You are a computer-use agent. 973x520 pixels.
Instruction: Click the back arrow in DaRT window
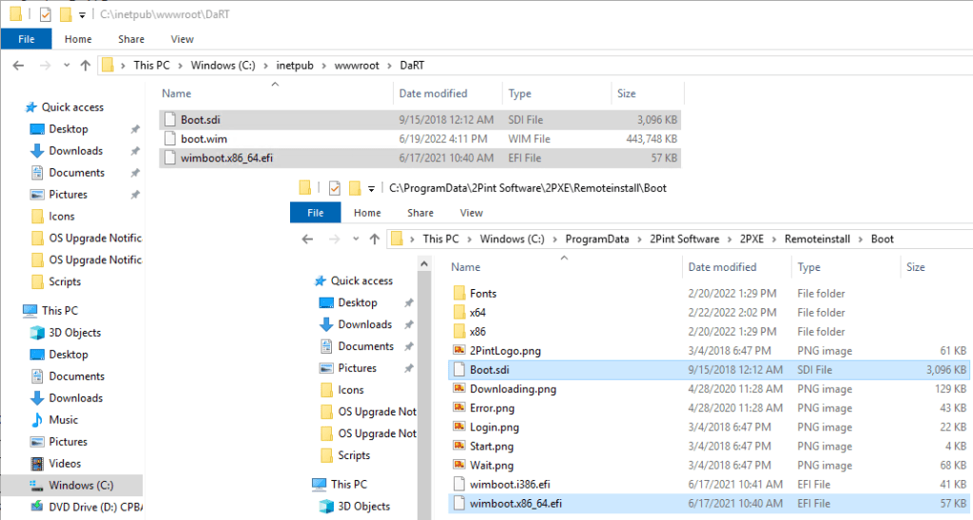click(19, 66)
